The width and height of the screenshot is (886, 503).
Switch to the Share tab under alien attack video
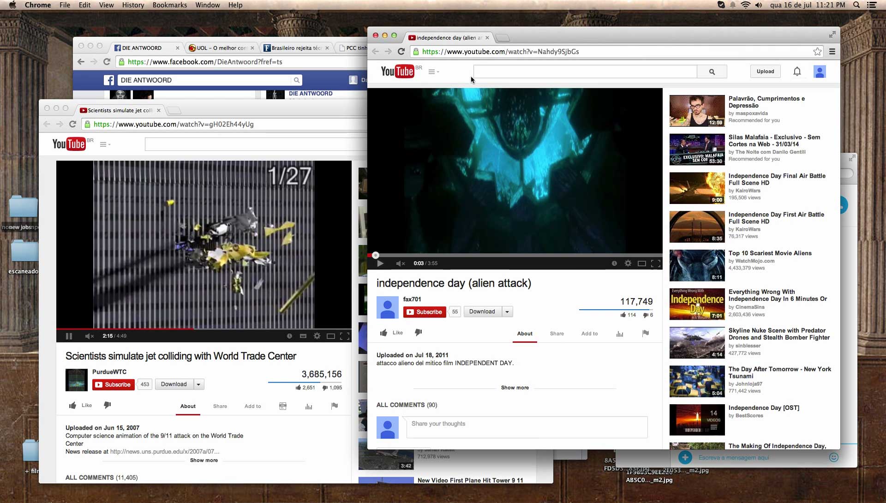point(557,334)
